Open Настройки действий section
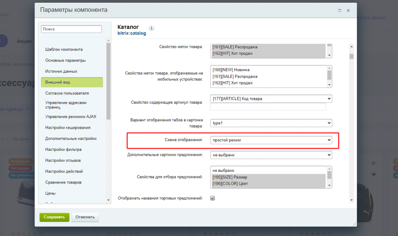Image resolution: width=398 pixels, height=236 pixels. click(64, 171)
